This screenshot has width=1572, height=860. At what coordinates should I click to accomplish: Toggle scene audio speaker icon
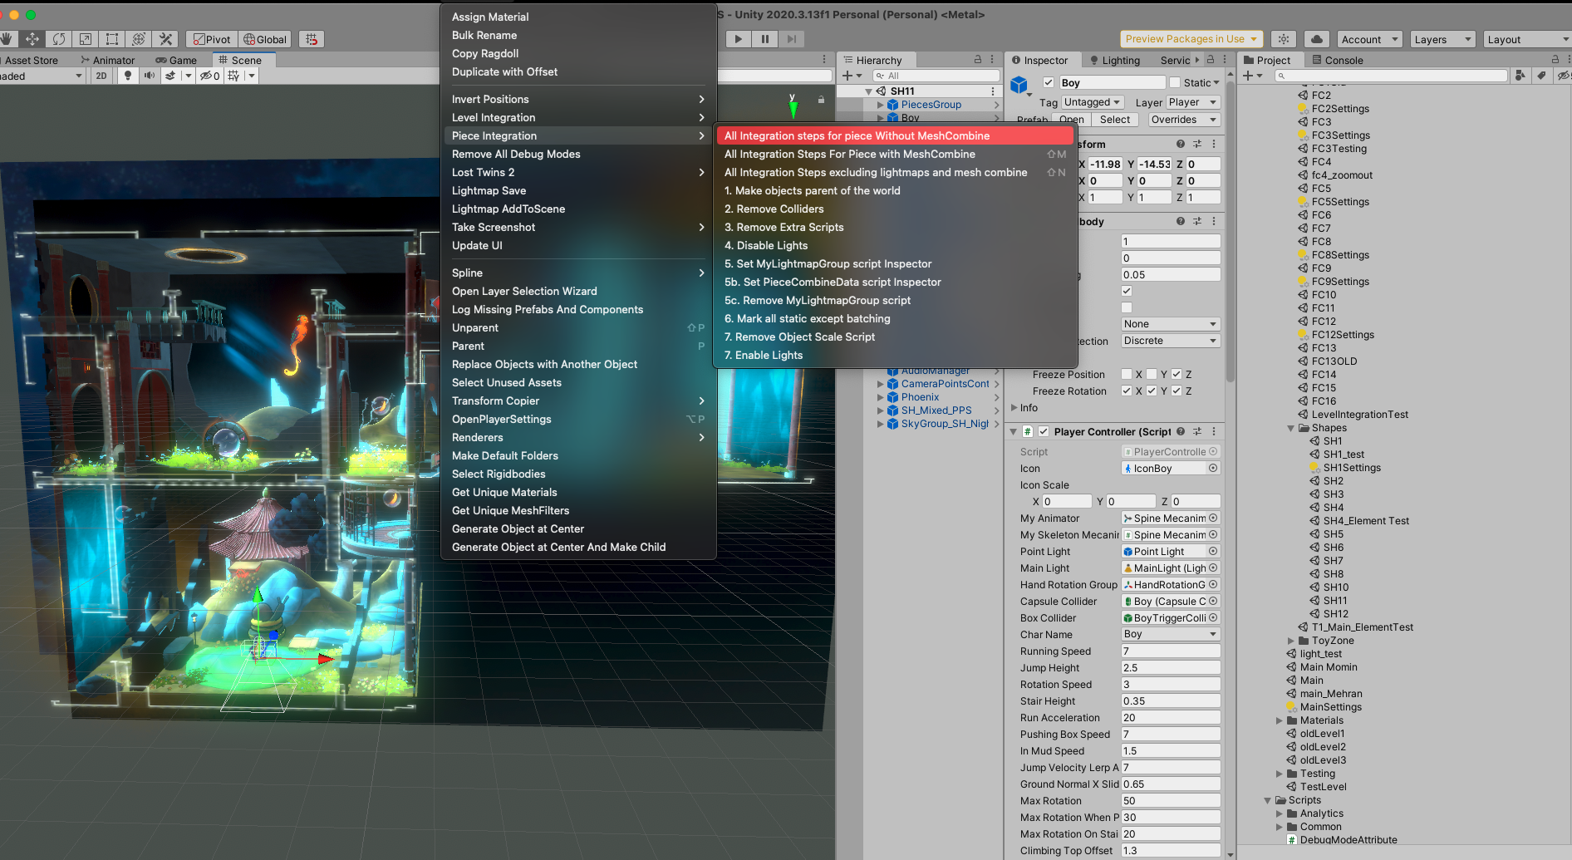[150, 76]
